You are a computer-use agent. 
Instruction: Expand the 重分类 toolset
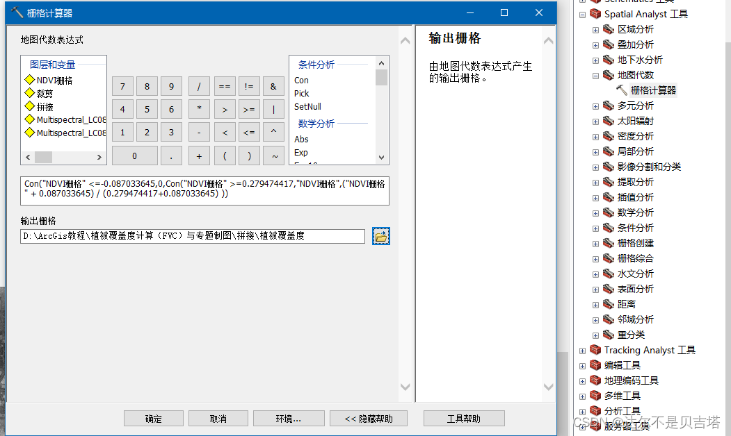point(595,335)
